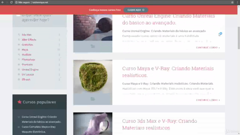Open the Photoshop category
240x135 pixels.
pyautogui.click(x=28, y=60)
